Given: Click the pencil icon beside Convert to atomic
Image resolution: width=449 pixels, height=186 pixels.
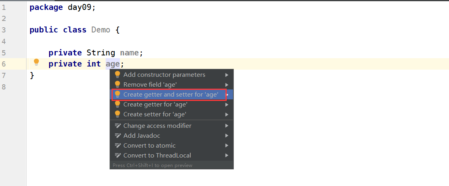Looking at the screenshot, I should [118, 145].
